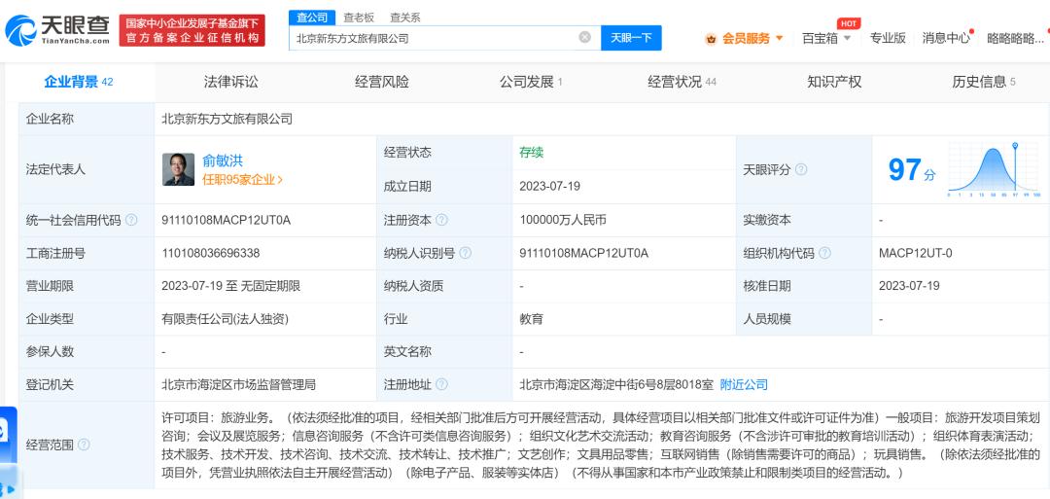Switch to the 法律诉讼 tab
Viewport: 1050px width, 499px height.
[x=231, y=82]
